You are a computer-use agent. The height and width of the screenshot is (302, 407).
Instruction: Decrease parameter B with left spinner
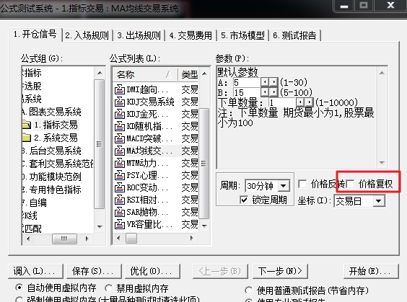(x=265, y=92)
